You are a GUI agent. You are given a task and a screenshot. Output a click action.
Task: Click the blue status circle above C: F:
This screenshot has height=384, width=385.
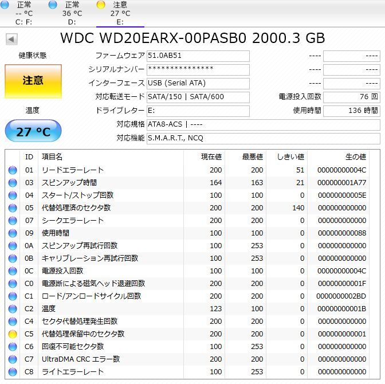pyautogui.click(x=5, y=5)
